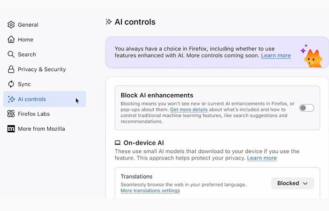The image size is (329, 211).
Task: Click the Translations row title
Action: click(136, 177)
